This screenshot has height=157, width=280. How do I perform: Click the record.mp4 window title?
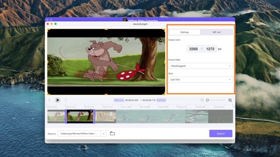coord(140,24)
